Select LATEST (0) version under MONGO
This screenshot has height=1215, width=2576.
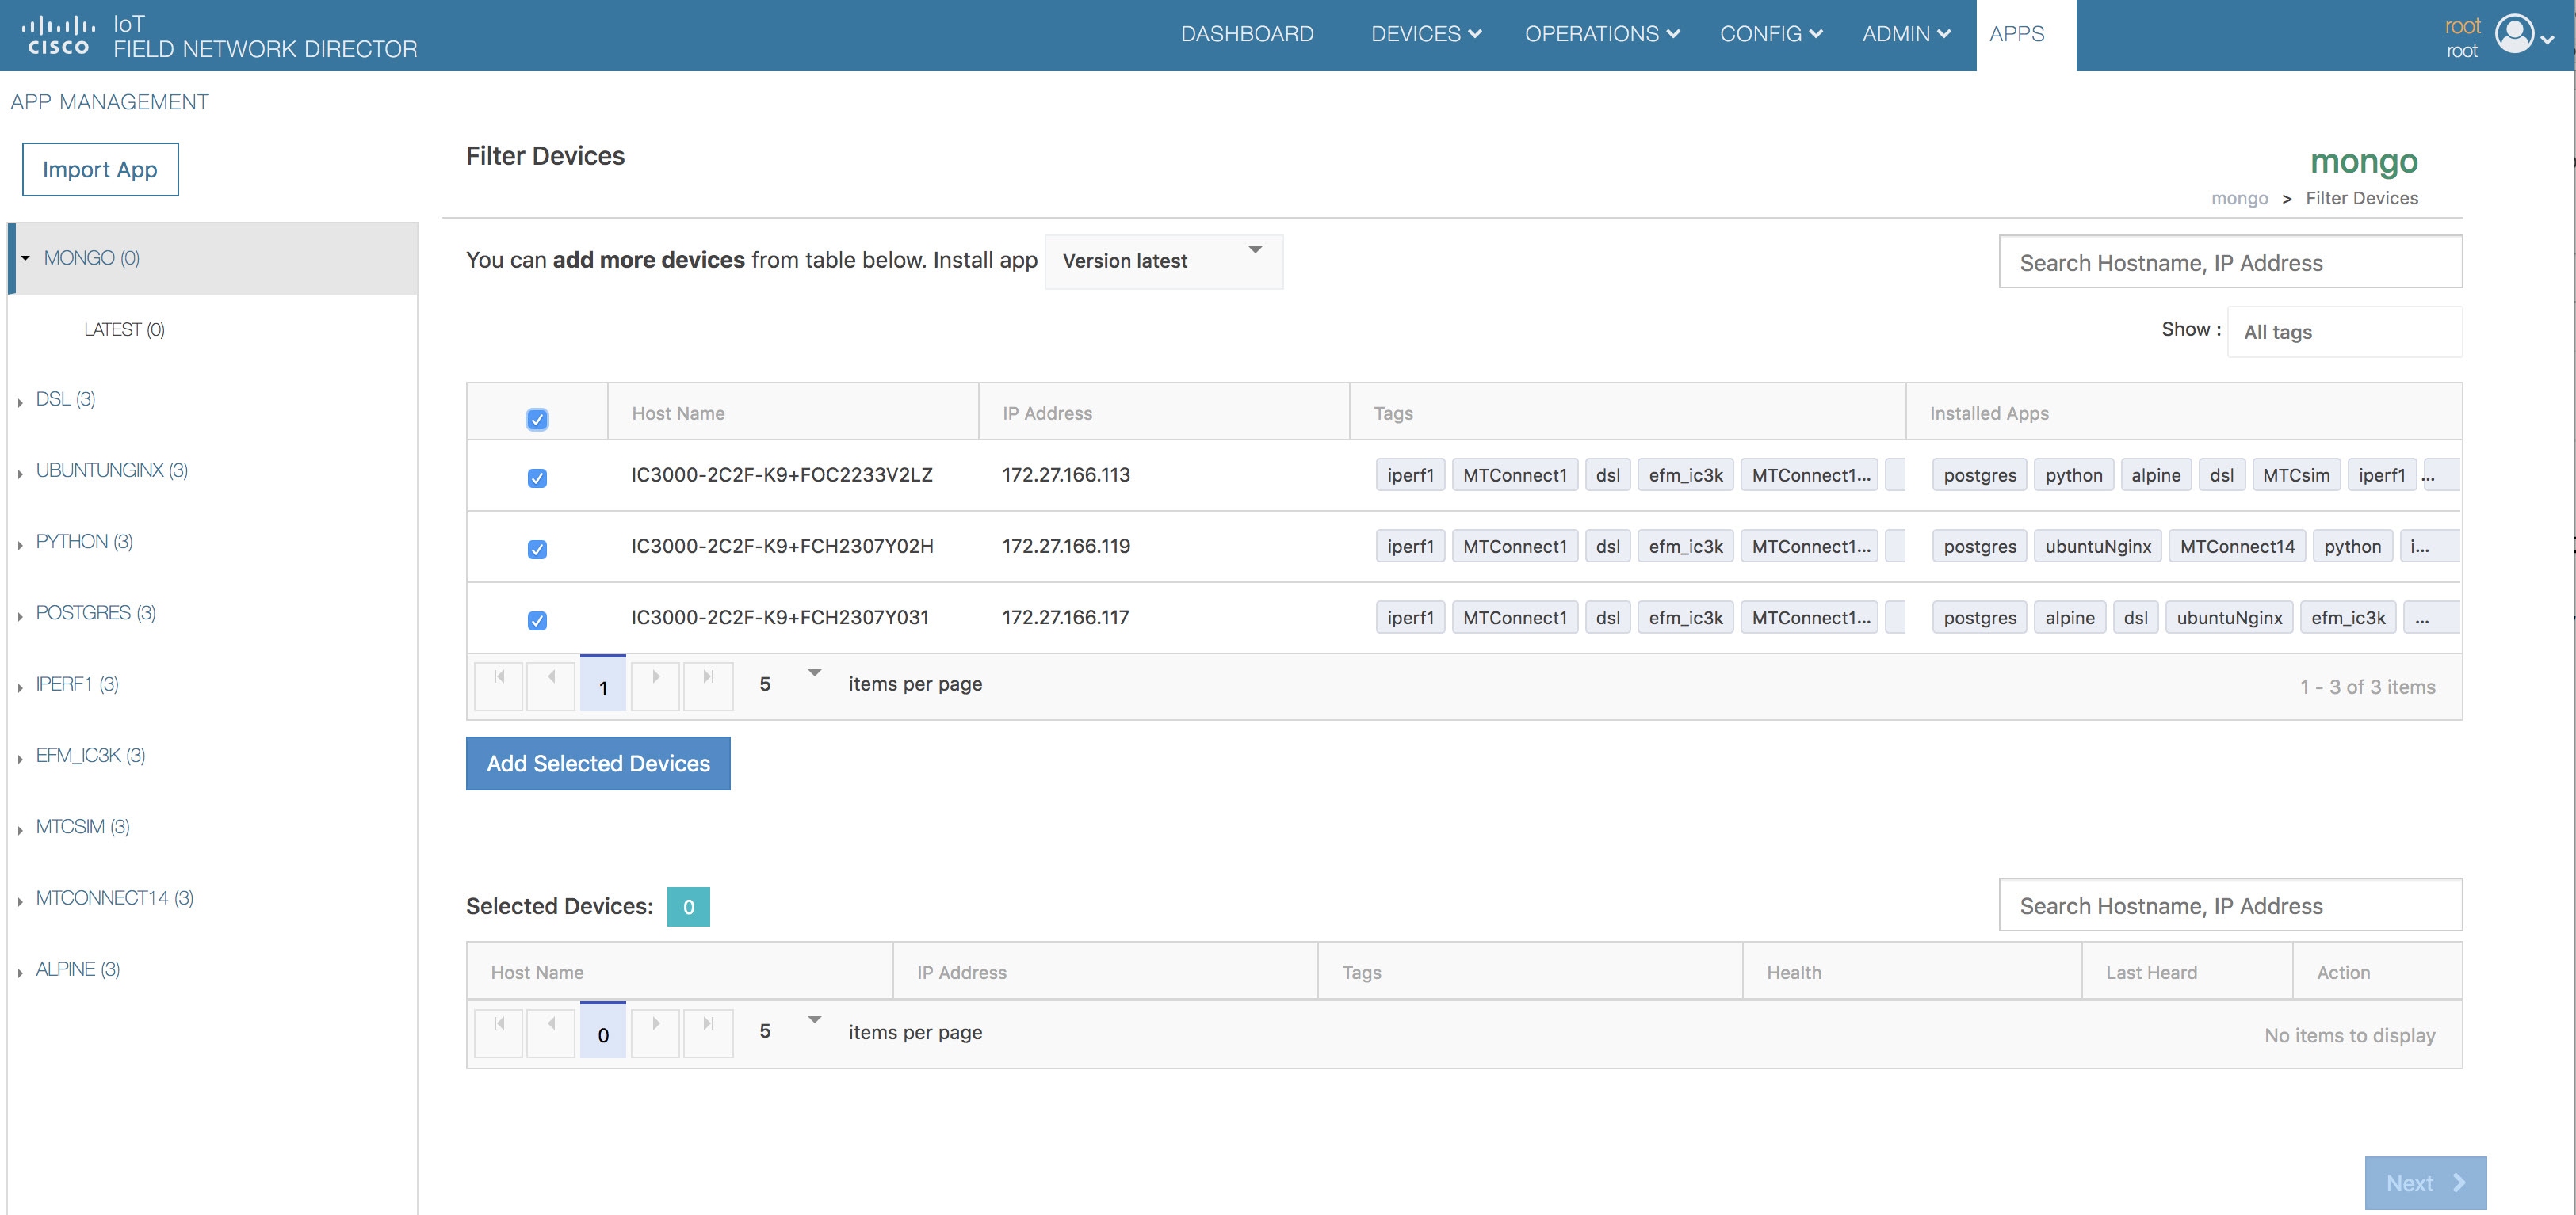click(x=124, y=329)
